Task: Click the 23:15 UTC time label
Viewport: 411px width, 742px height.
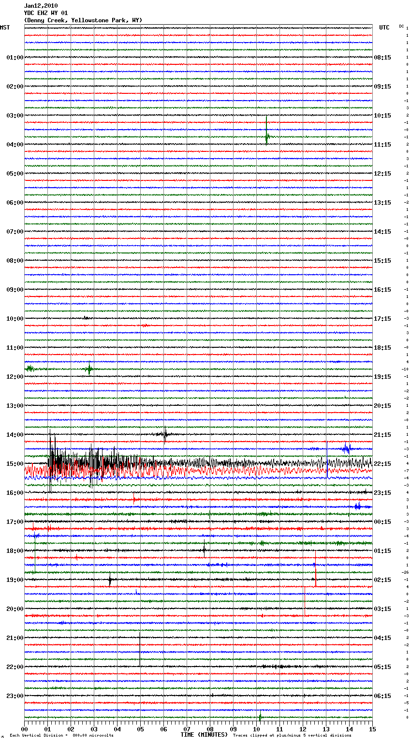Action: pyautogui.click(x=382, y=493)
